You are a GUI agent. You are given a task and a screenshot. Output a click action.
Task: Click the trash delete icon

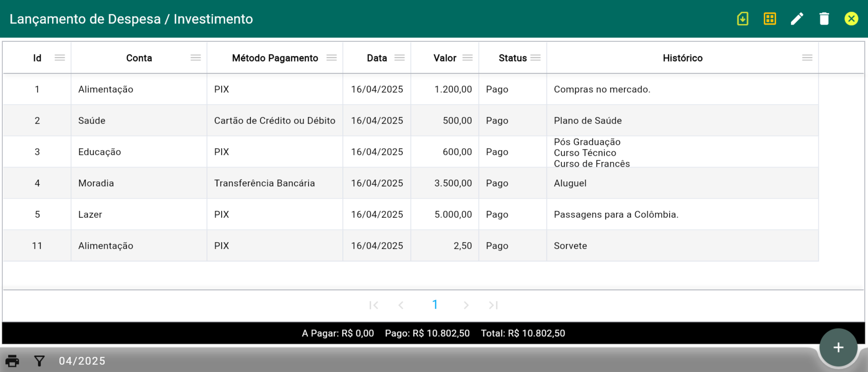[824, 19]
